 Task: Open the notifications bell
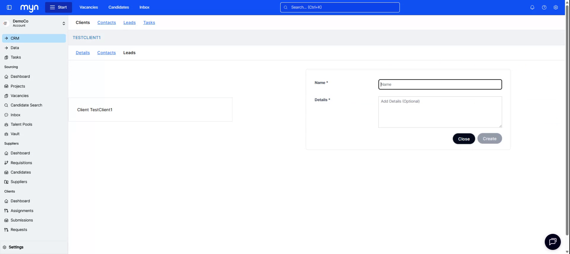pyautogui.click(x=532, y=7)
